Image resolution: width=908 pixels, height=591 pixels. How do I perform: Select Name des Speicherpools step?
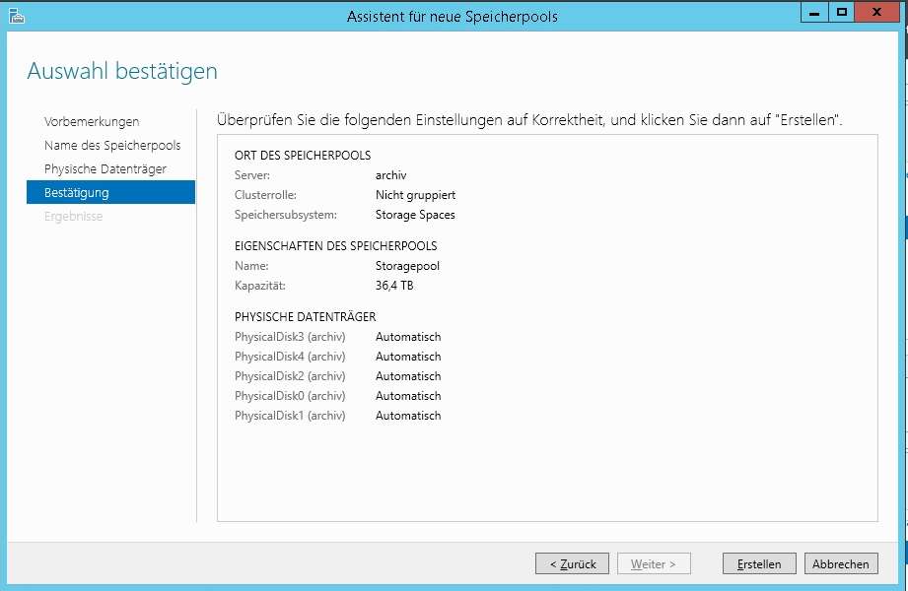click(110, 146)
